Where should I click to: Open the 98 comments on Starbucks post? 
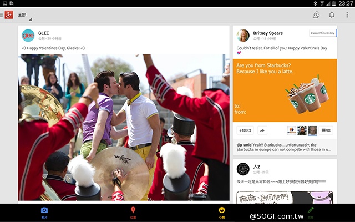coord(326,130)
